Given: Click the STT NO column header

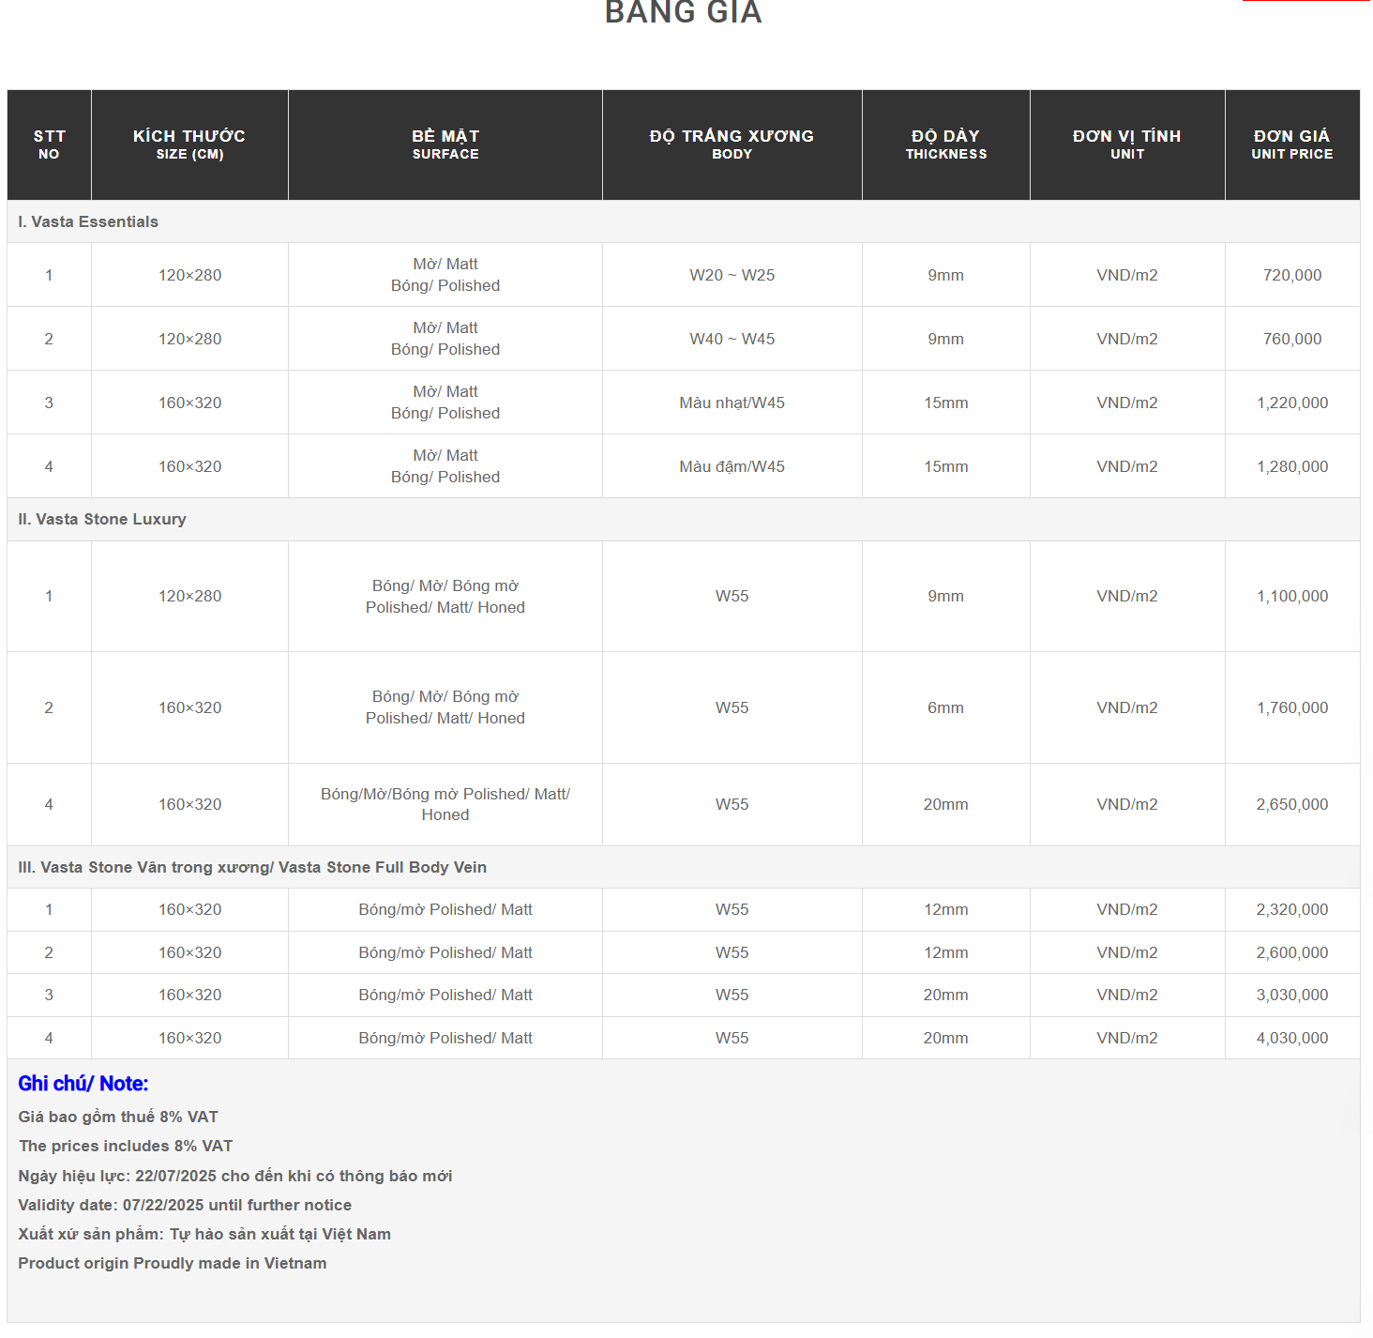Looking at the screenshot, I should coord(49,144).
